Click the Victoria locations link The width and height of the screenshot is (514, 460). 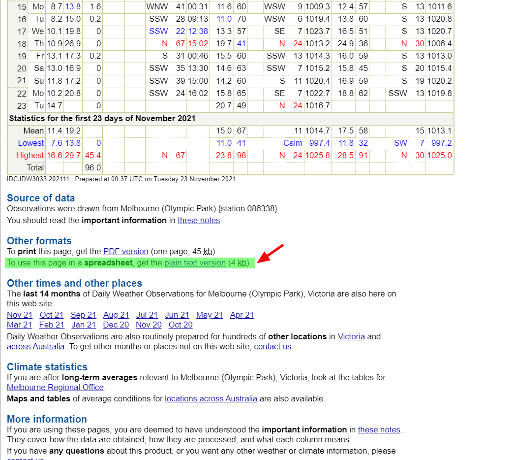[351, 337]
